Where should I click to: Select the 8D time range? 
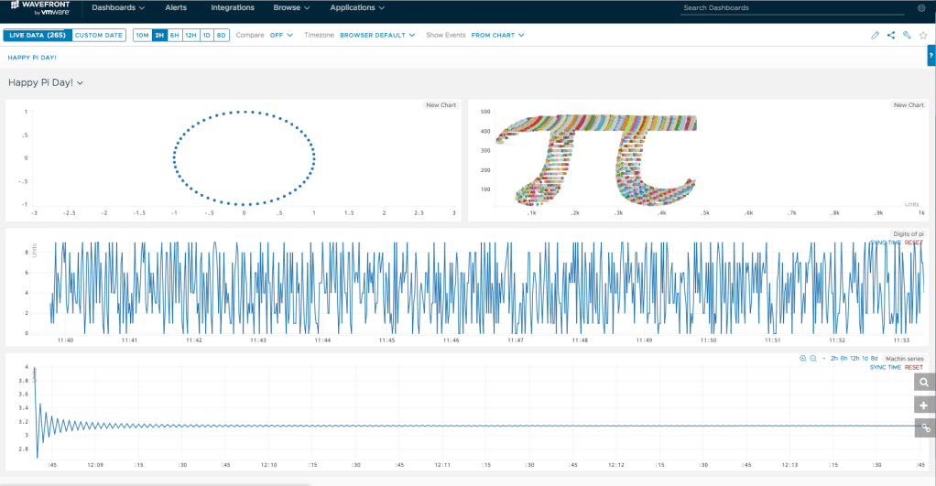[x=221, y=35]
